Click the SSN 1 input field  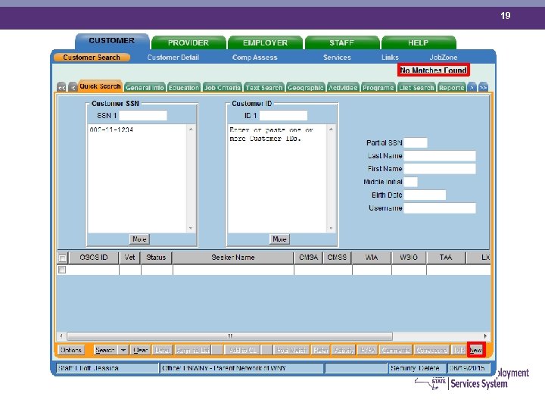coord(143,115)
